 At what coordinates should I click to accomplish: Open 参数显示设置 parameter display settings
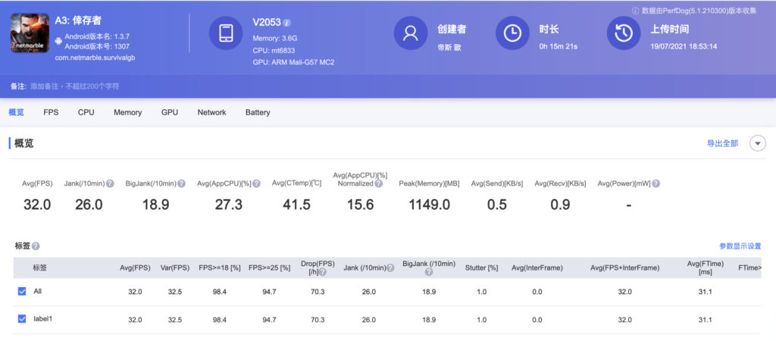point(740,246)
